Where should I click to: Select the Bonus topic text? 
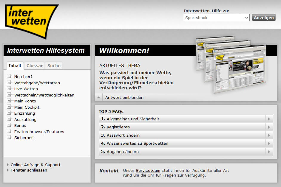(20, 125)
